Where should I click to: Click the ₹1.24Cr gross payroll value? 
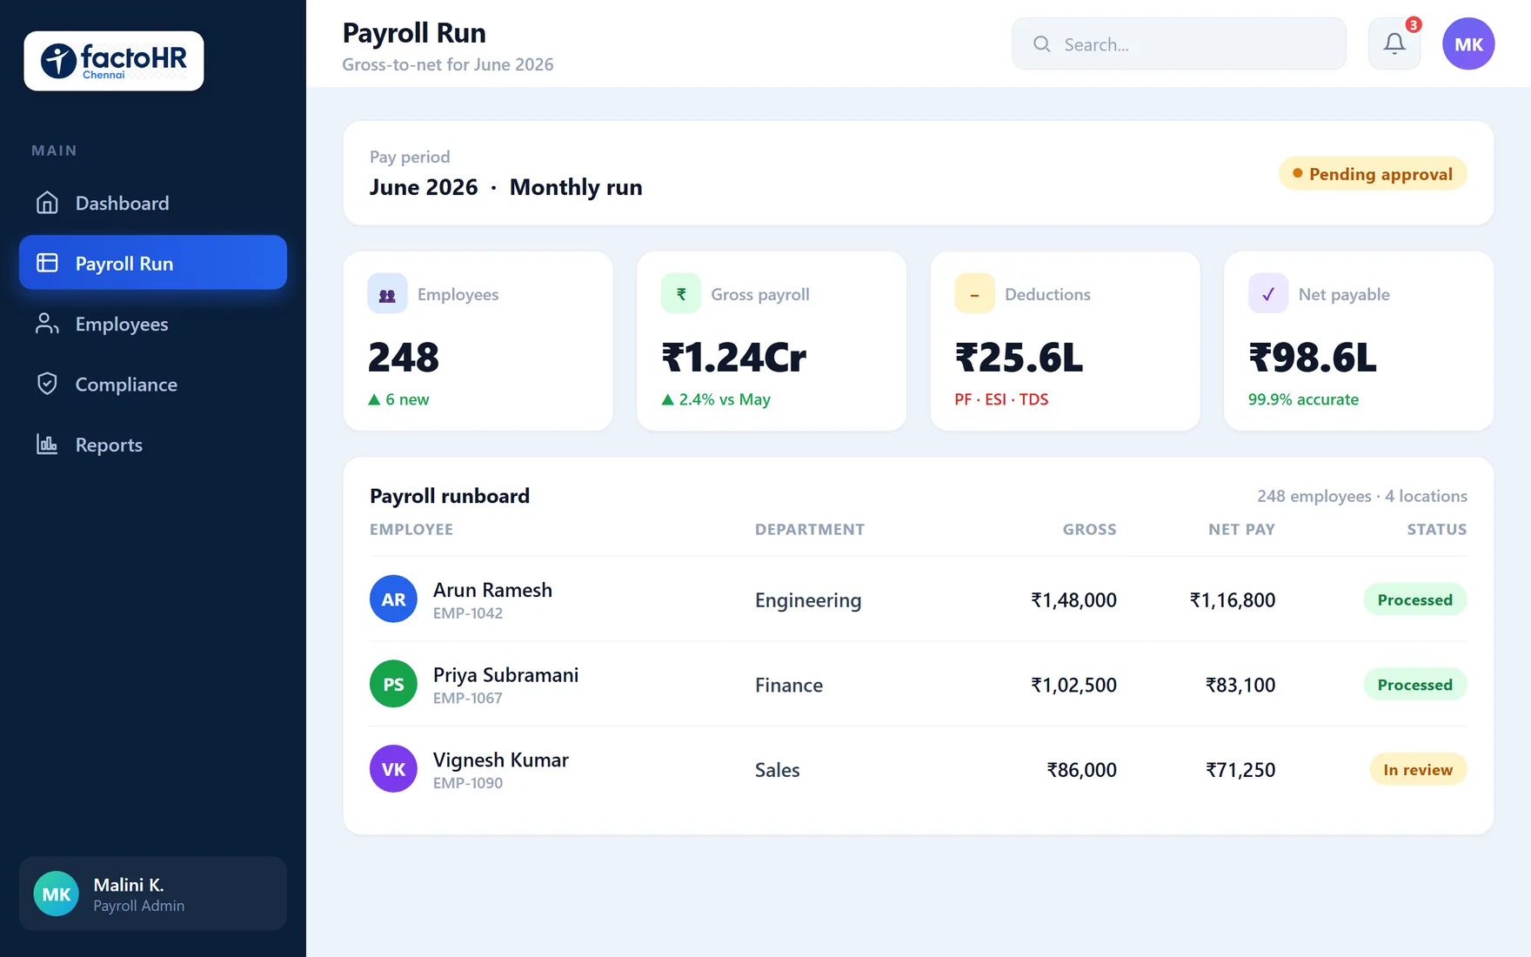(x=734, y=358)
